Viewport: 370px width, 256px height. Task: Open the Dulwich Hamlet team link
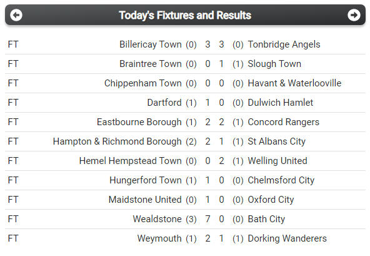tap(281, 103)
